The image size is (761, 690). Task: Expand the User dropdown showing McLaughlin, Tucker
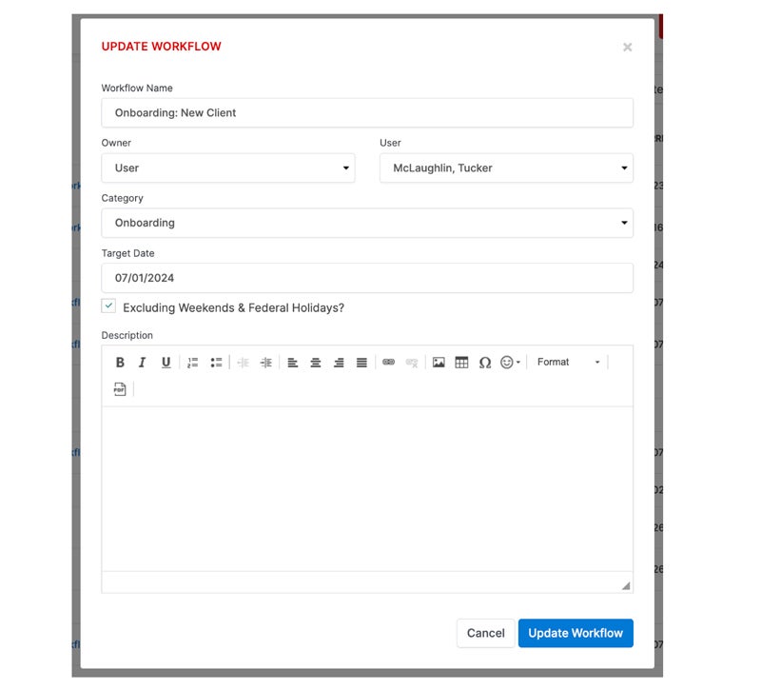(x=505, y=168)
